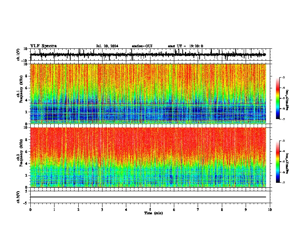Viewport: 304px width, 235px height.
Task: Click the ch.2 spectrogram color scale bar
Action: [x=278, y=162]
